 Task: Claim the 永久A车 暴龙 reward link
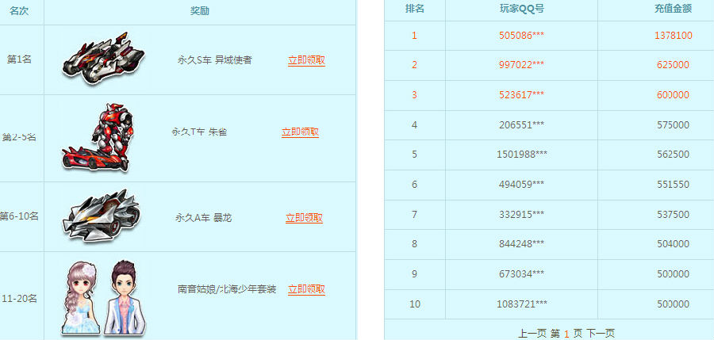click(304, 218)
